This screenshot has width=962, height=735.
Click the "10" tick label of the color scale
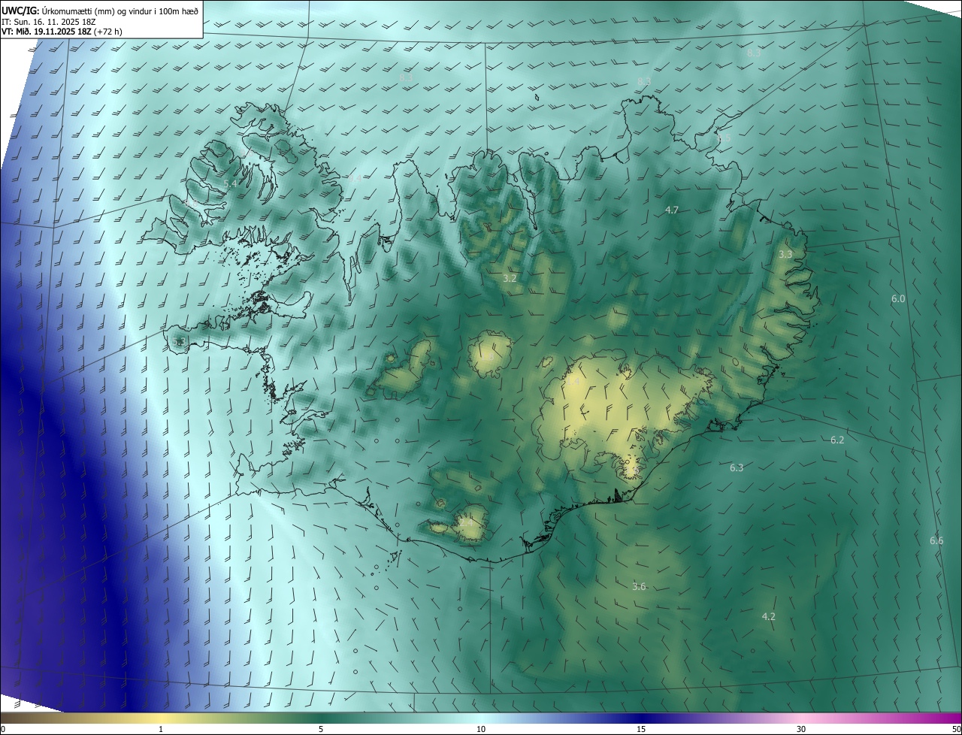click(481, 729)
